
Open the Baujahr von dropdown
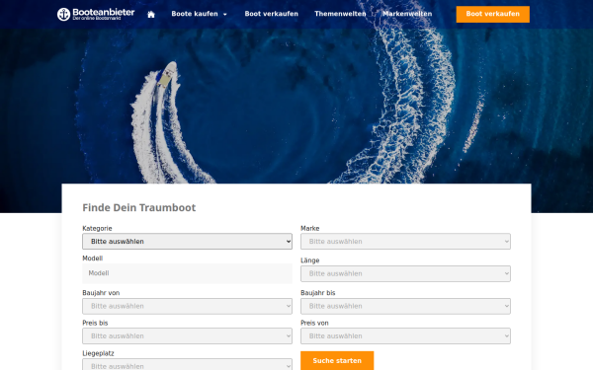pyautogui.click(x=187, y=306)
